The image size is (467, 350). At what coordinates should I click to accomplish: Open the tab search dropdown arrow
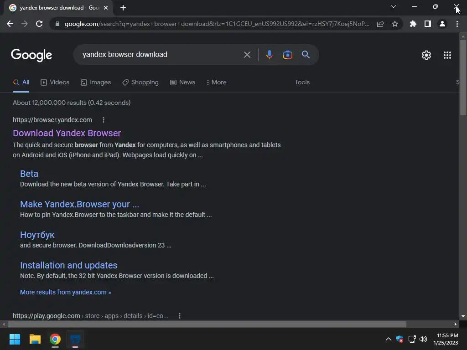(x=394, y=6)
